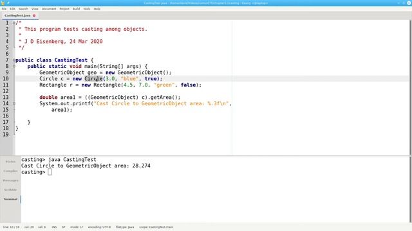Viewport: 412px width, 231px height.
Task: Toggle the fold marker at line 14
Action: pos(14,103)
